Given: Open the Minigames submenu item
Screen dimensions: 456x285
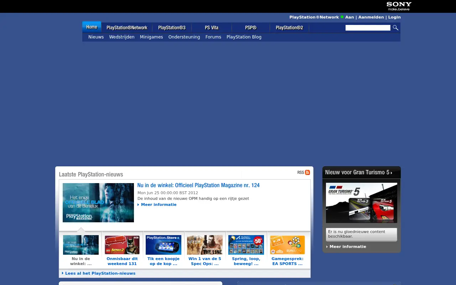Looking at the screenshot, I should pos(151,37).
